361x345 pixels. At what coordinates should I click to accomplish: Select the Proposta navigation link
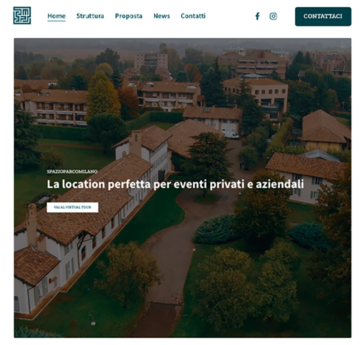pos(129,16)
